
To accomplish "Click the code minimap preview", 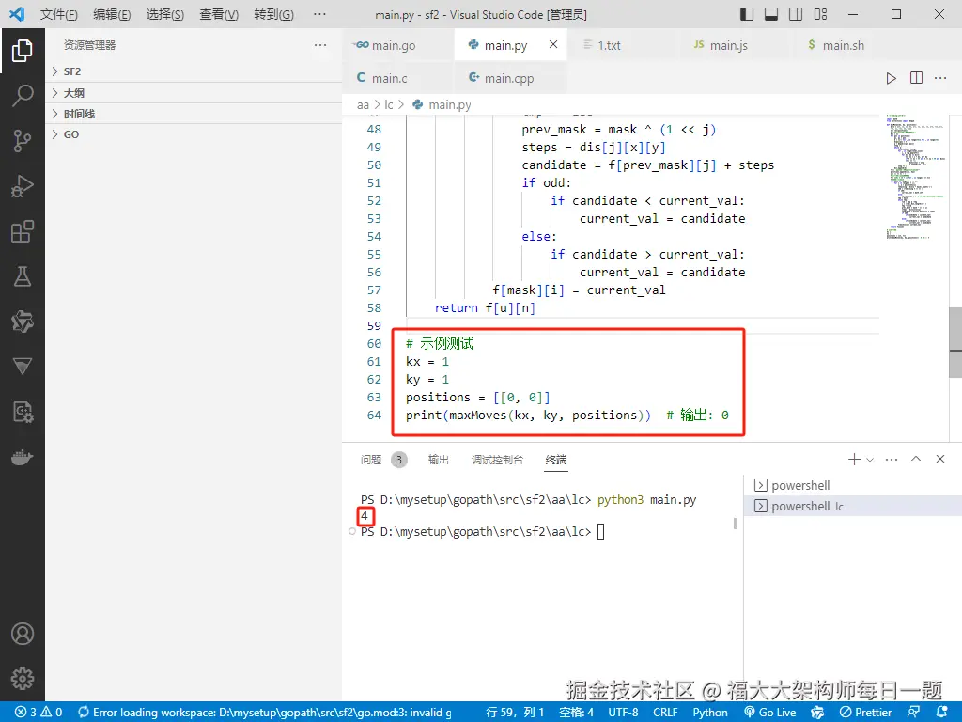I will pos(916,177).
